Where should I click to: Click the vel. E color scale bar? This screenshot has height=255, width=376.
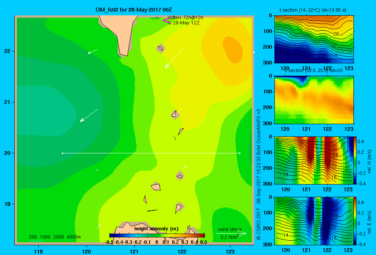coord(355,221)
